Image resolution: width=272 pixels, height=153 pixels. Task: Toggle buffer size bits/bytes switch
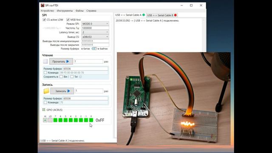[x=94, y=49]
